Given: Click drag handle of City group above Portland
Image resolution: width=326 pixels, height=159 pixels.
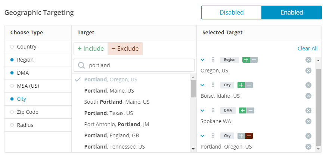Looking at the screenshot, I should [213, 136].
